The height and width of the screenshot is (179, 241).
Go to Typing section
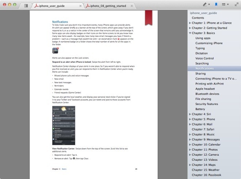tap(200, 48)
